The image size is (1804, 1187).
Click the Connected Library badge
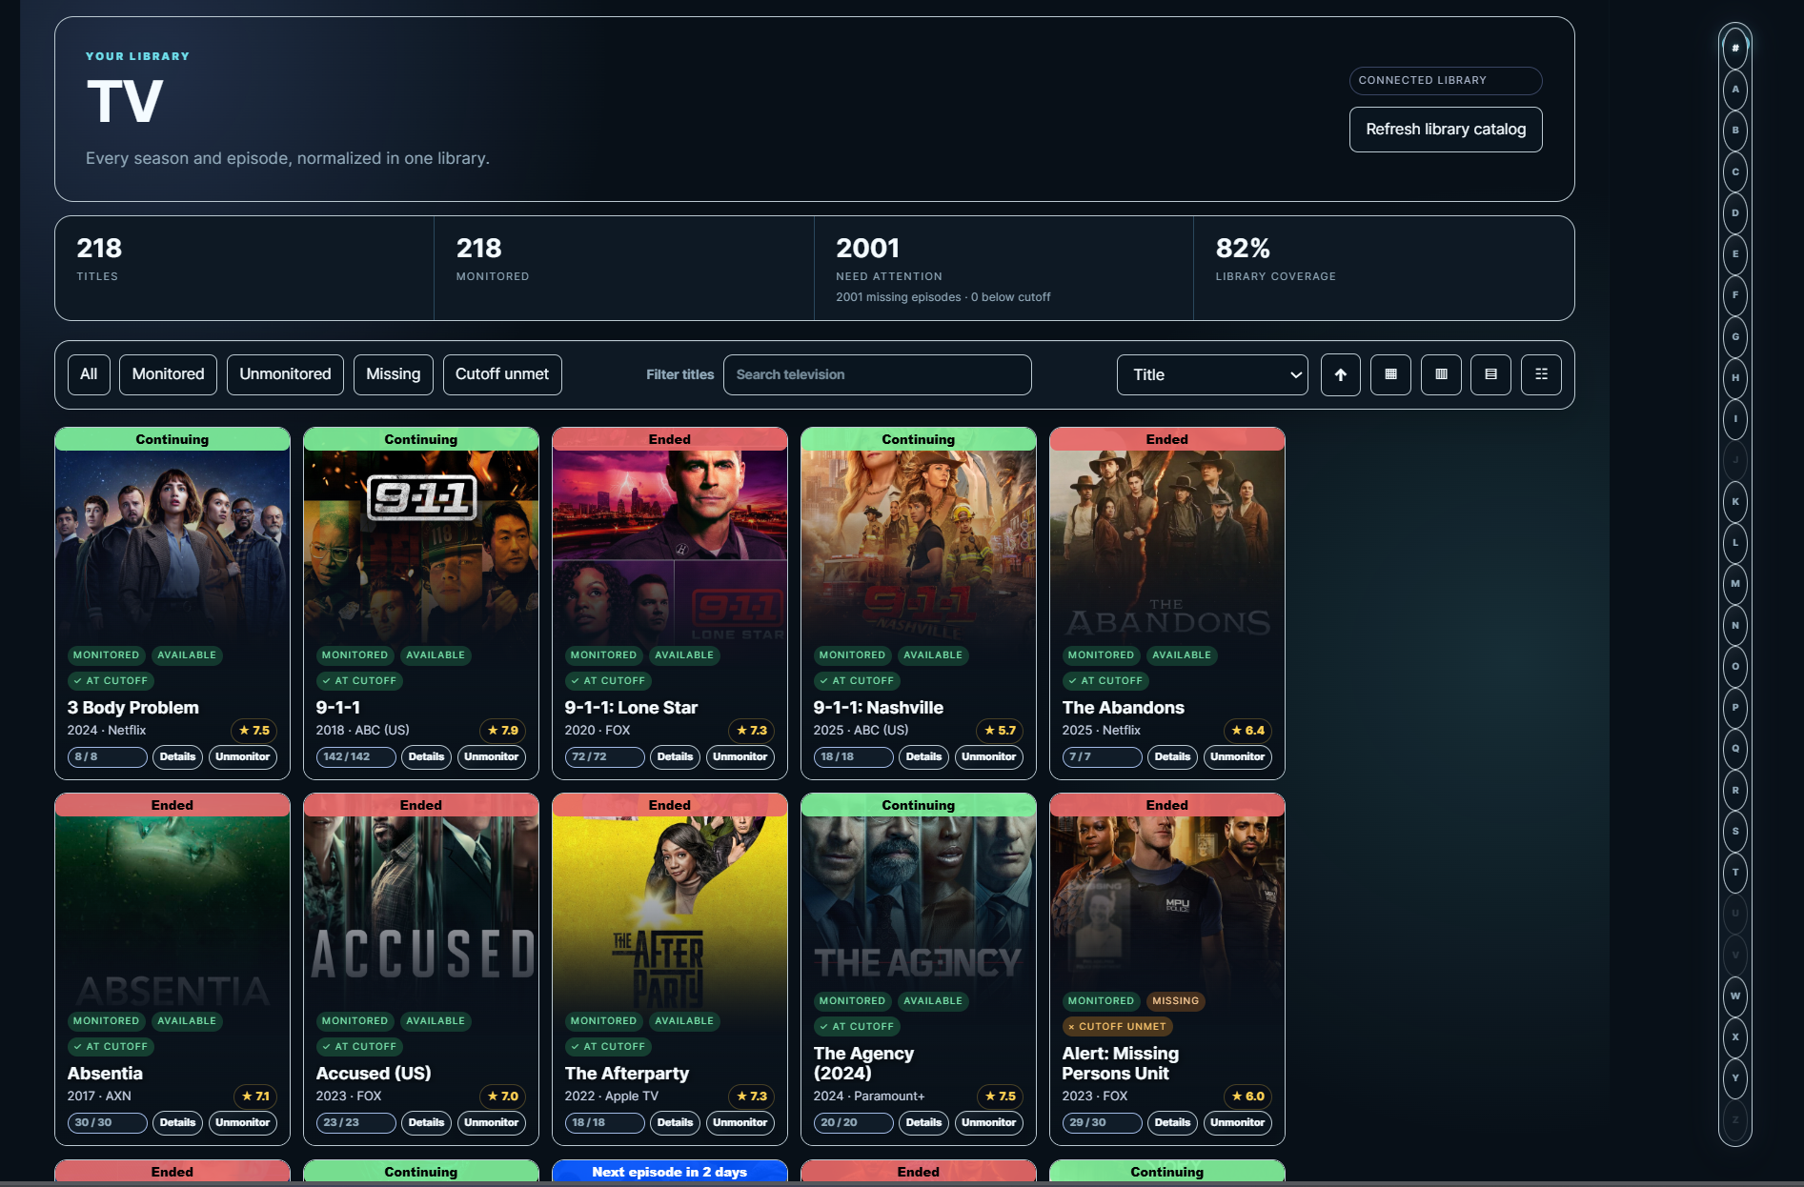(1446, 80)
